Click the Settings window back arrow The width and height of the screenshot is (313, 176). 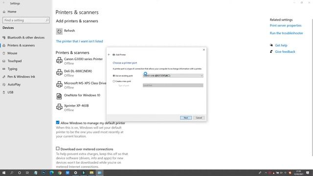(x=3, y=3)
